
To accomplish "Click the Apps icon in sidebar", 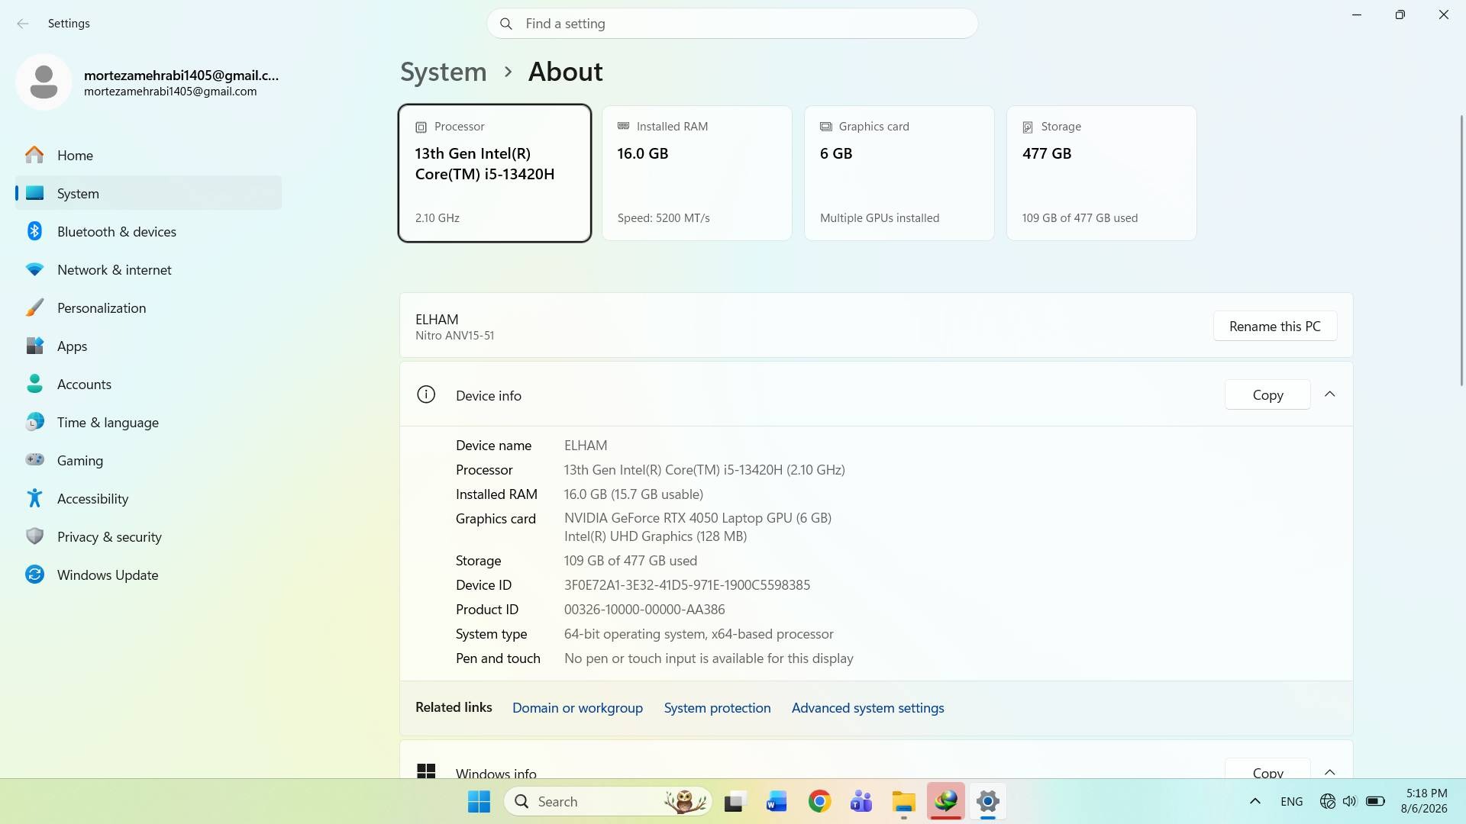I will (34, 346).
